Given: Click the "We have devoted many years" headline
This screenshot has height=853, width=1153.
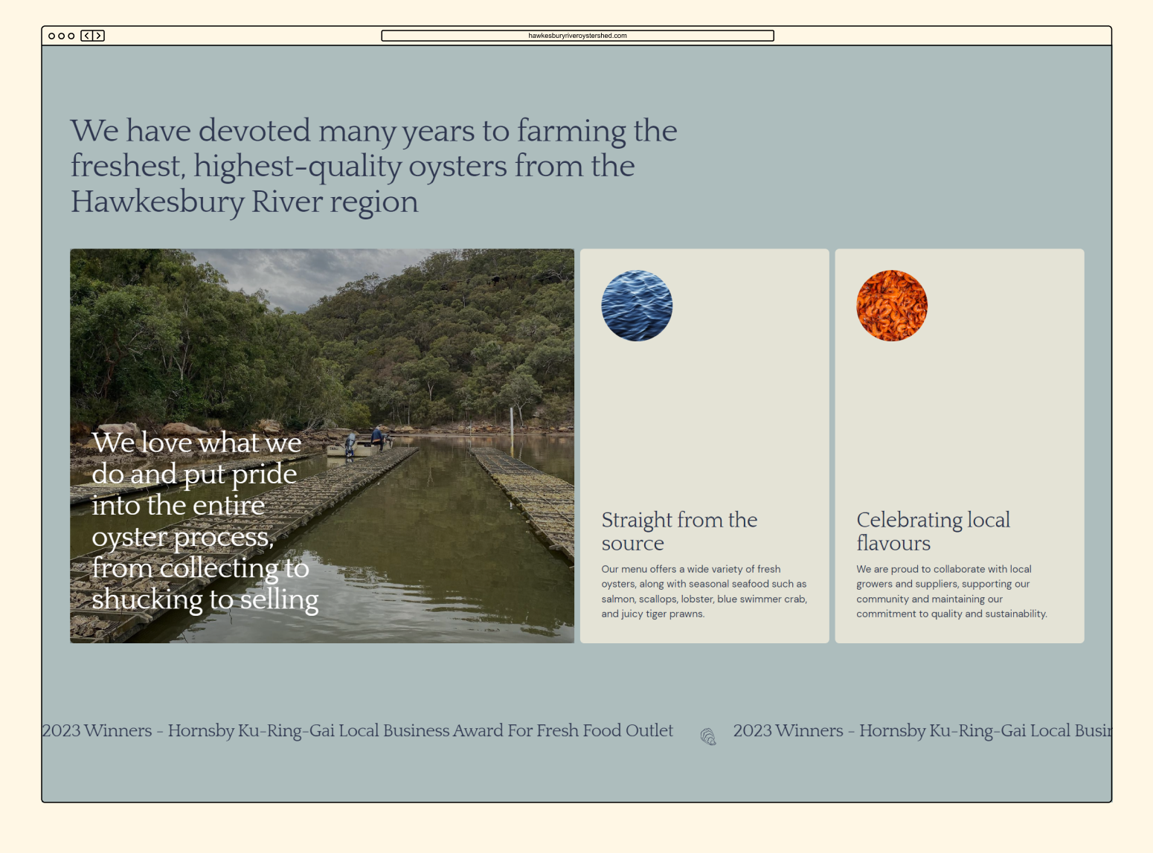Looking at the screenshot, I should 374,166.
